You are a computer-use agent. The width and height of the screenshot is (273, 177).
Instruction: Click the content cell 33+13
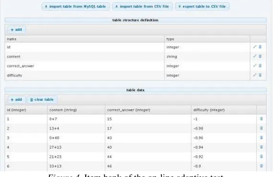76,166
